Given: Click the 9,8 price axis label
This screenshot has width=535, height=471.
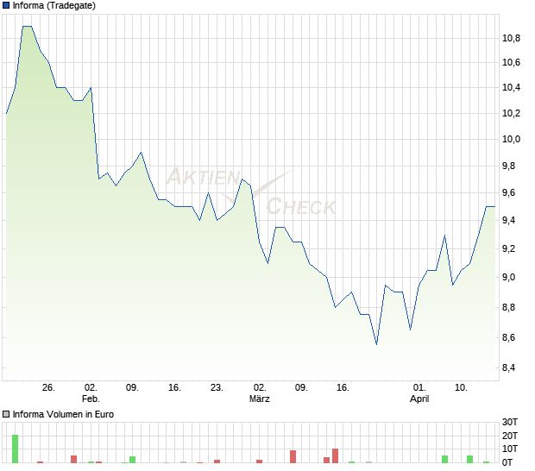Looking at the screenshot, I should tap(509, 166).
